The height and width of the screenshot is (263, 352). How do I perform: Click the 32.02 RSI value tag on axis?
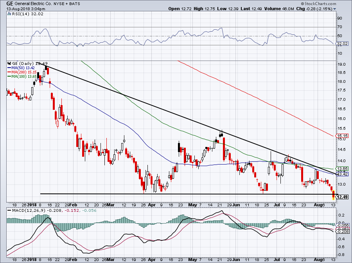pos(342,44)
